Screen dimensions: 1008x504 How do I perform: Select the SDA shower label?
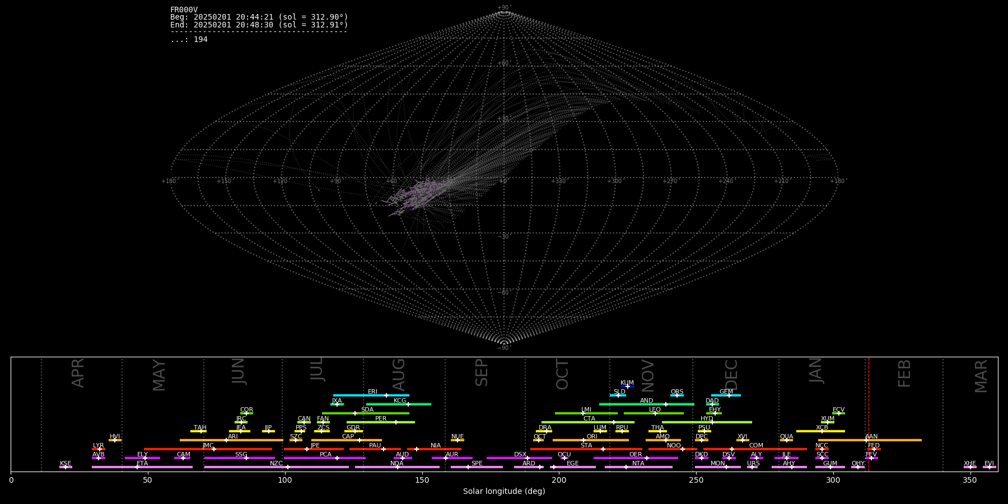click(367, 409)
